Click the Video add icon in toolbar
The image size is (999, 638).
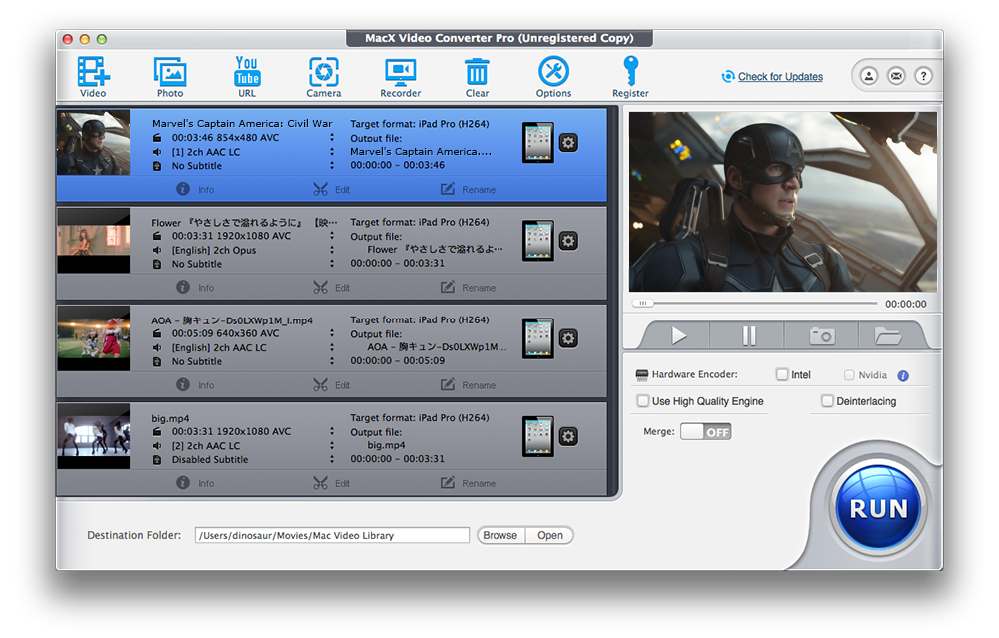93,72
